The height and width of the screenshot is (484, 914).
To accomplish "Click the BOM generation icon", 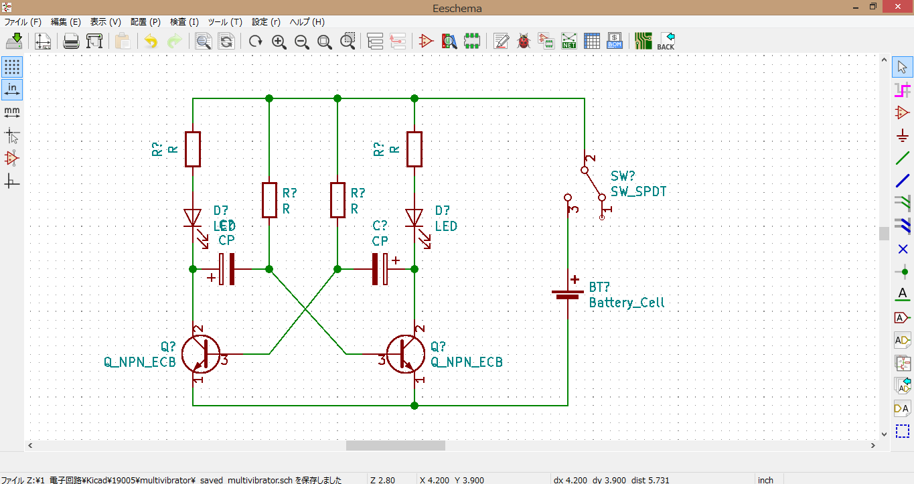I will click(x=615, y=41).
